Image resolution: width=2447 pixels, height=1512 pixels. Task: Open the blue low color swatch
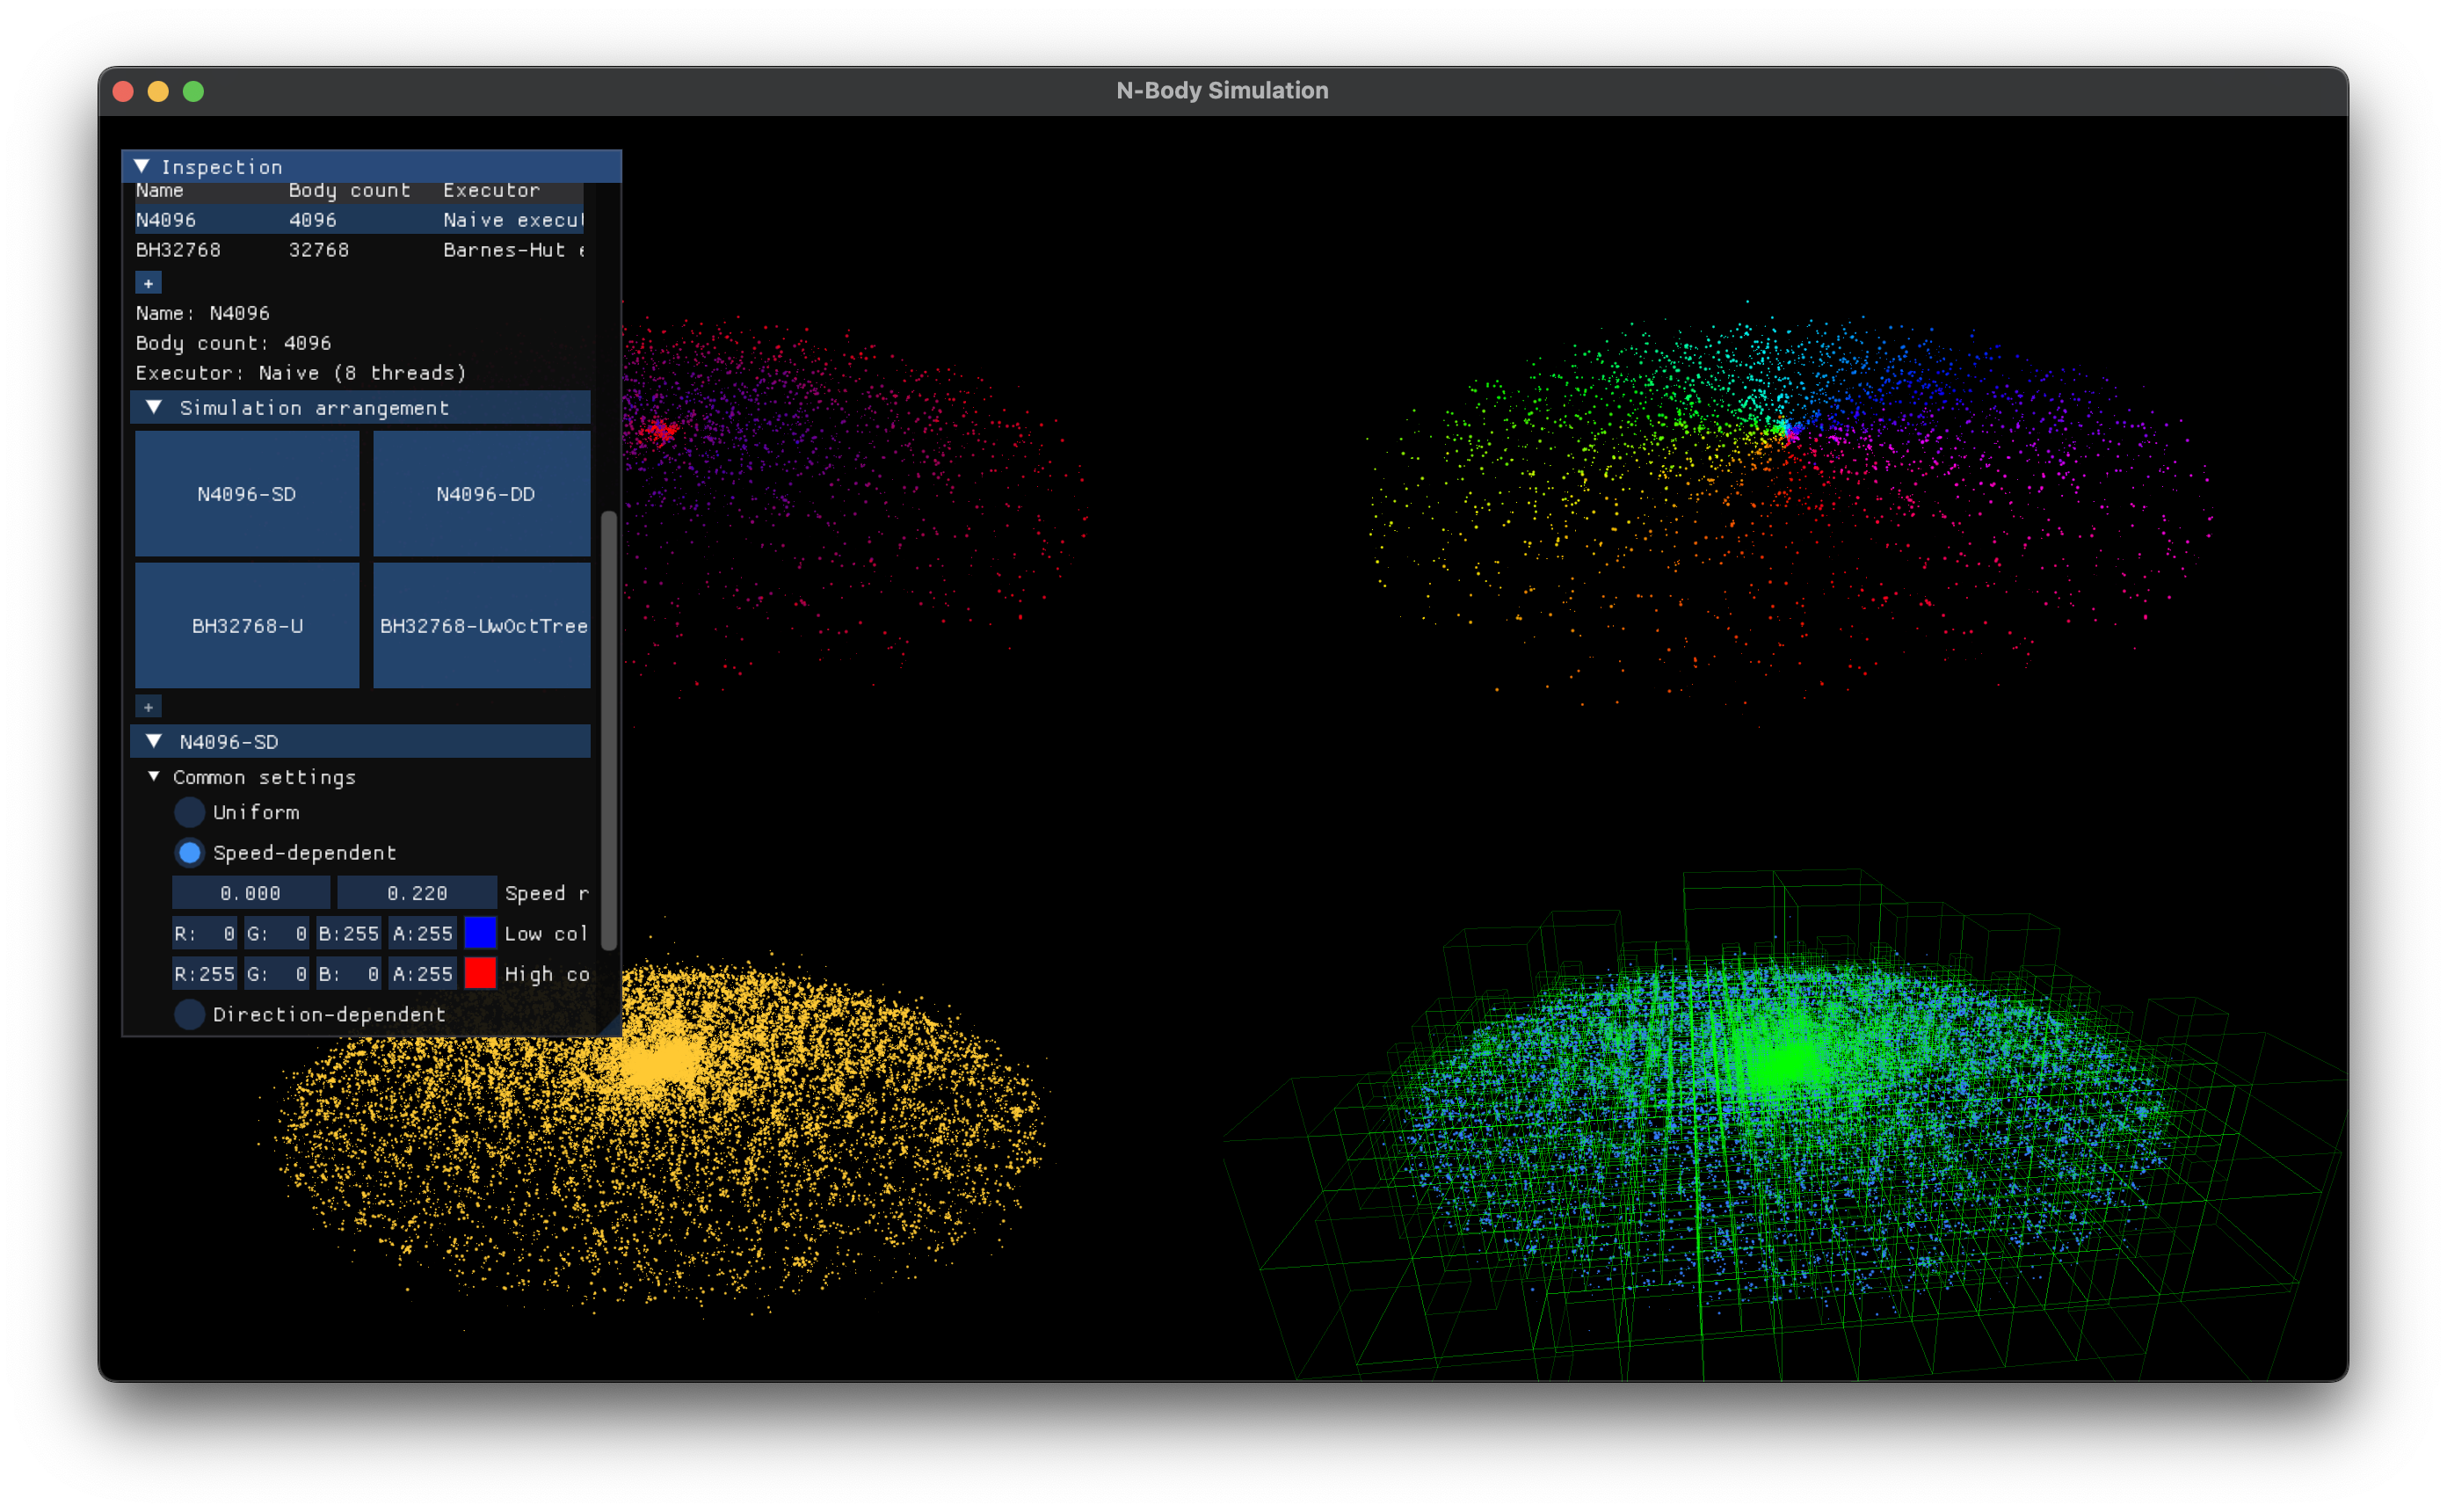(x=480, y=933)
